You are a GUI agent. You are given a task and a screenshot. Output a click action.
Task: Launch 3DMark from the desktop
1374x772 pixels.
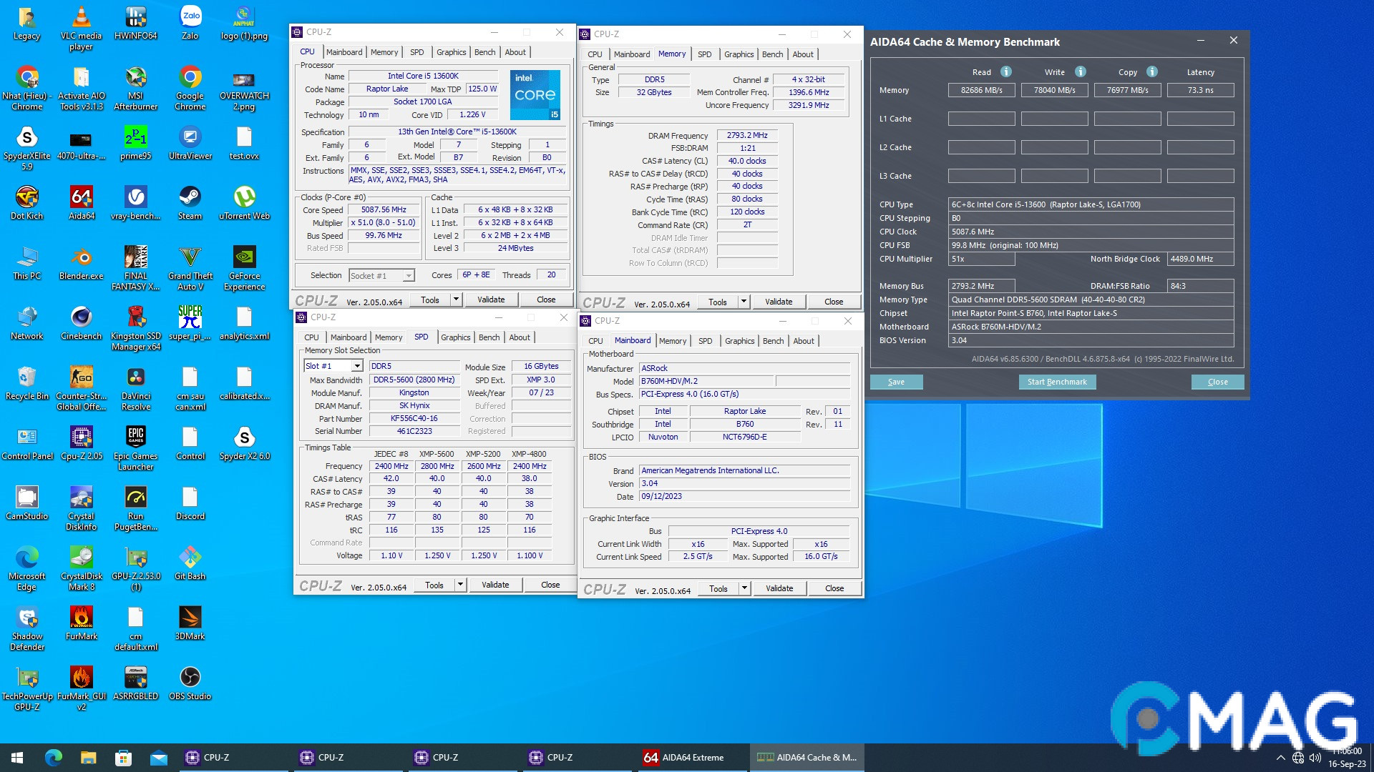(190, 618)
